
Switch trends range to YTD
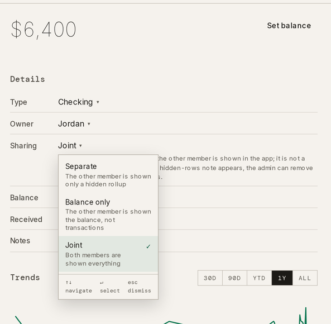(259, 278)
